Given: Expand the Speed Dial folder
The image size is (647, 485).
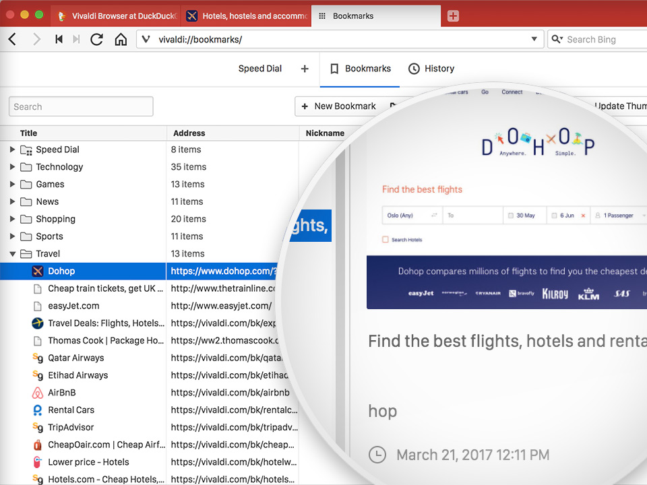Looking at the screenshot, I should pyautogui.click(x=12, y=150).
